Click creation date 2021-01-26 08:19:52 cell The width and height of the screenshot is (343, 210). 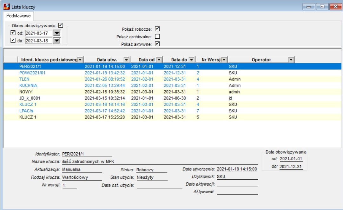click(x=105, y=79)
